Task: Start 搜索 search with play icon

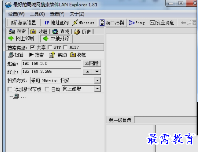Action: click(36, 55)
